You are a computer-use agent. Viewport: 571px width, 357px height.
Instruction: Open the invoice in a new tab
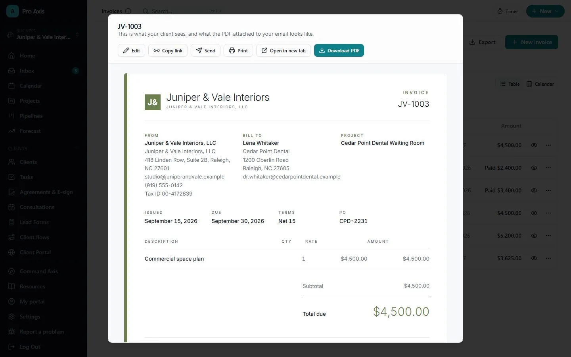284,50
